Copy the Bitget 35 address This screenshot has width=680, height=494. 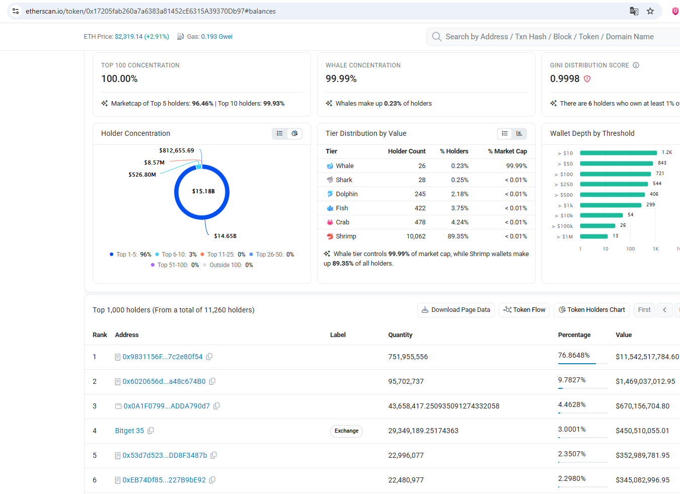(x=150, y=431)
